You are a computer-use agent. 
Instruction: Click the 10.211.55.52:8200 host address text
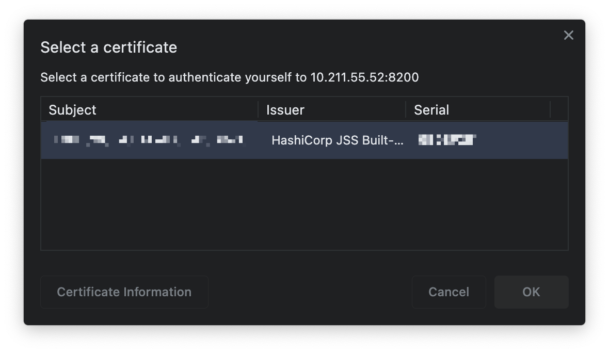(364, 77)
